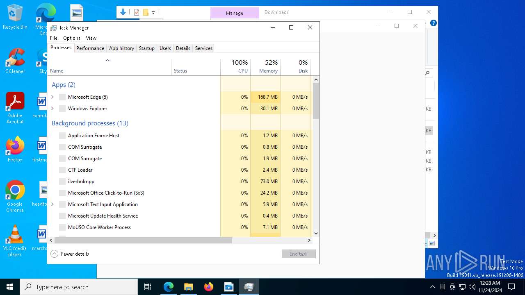Open the Google Chrome desktop shortcut
Image resolution: width=525 pixels, height=295 pixels.
15,196
